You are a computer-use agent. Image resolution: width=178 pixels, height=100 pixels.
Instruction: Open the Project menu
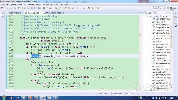46,4
